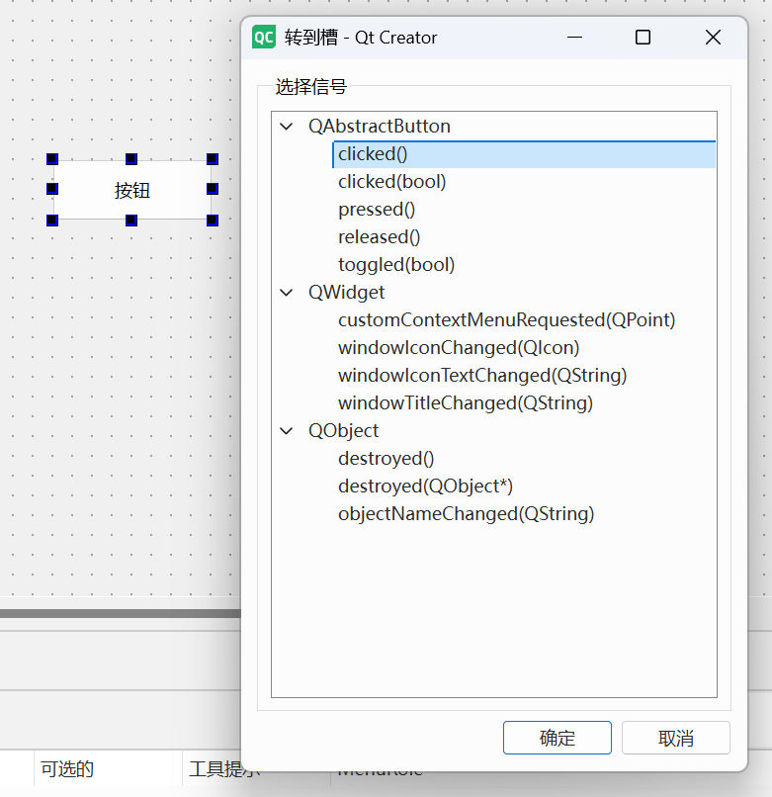Click the bottom-right resize handle of 按钮
This screenshot has height=797, width=772.
pyautogui.click(x=213, y=221)
